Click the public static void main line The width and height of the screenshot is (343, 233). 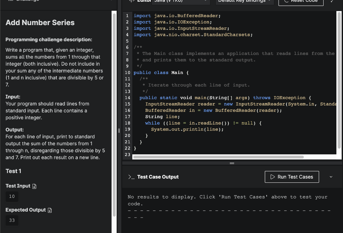coord(225,98)
